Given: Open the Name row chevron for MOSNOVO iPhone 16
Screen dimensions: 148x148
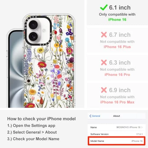Looking at the screenshot, I should [142, 127].
